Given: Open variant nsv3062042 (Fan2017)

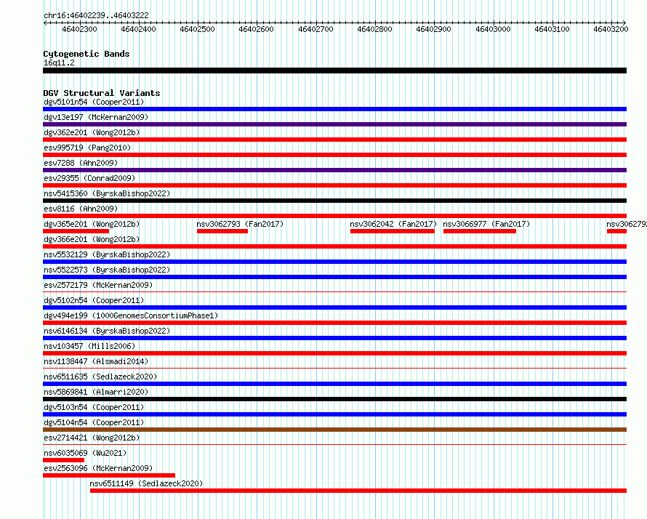Looking at the screenshot, I should [393, 224].
